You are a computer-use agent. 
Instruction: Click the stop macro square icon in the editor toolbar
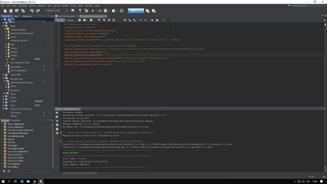click(157, 20)
